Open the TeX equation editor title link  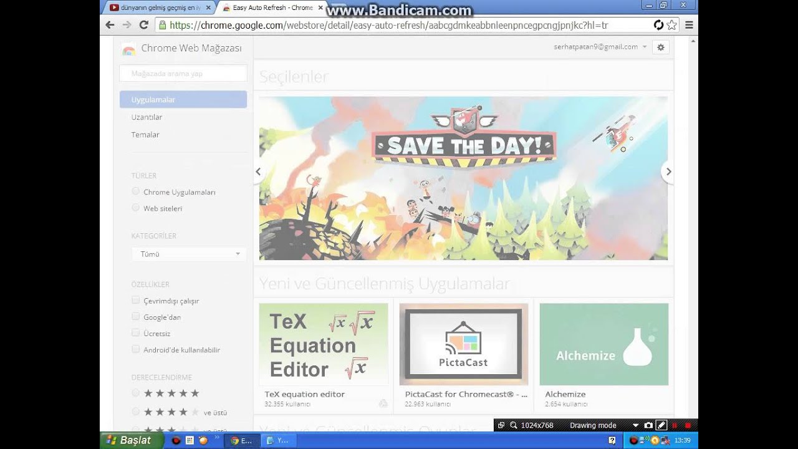pos(304,394)
